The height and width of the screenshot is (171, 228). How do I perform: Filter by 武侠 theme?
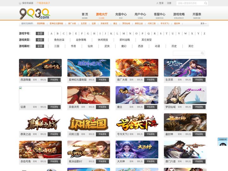click(x=107, y=46)
